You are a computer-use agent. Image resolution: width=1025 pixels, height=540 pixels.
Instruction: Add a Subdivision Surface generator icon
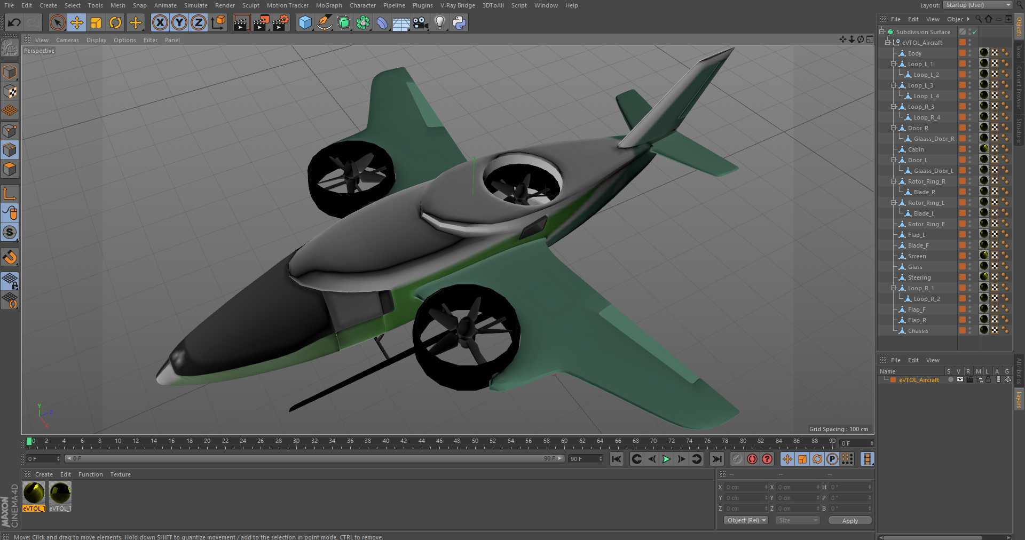pos(344,22)
